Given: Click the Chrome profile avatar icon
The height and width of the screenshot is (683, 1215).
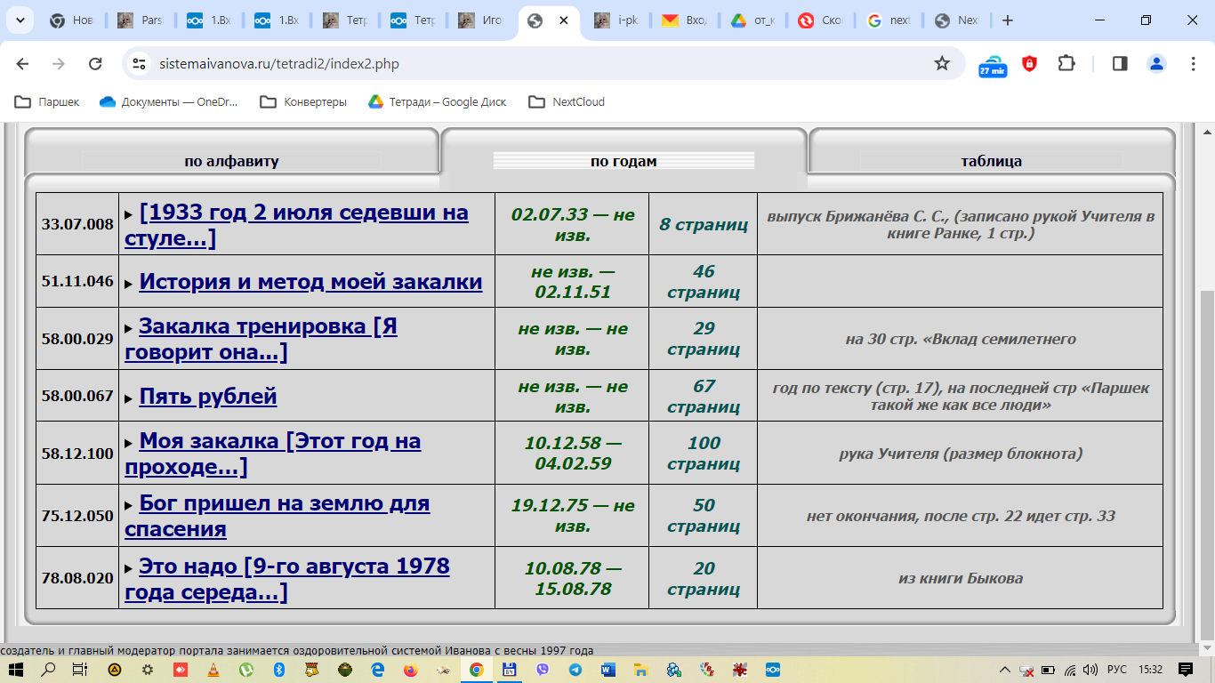Looking at the screenshot, I should (1156, 63).
